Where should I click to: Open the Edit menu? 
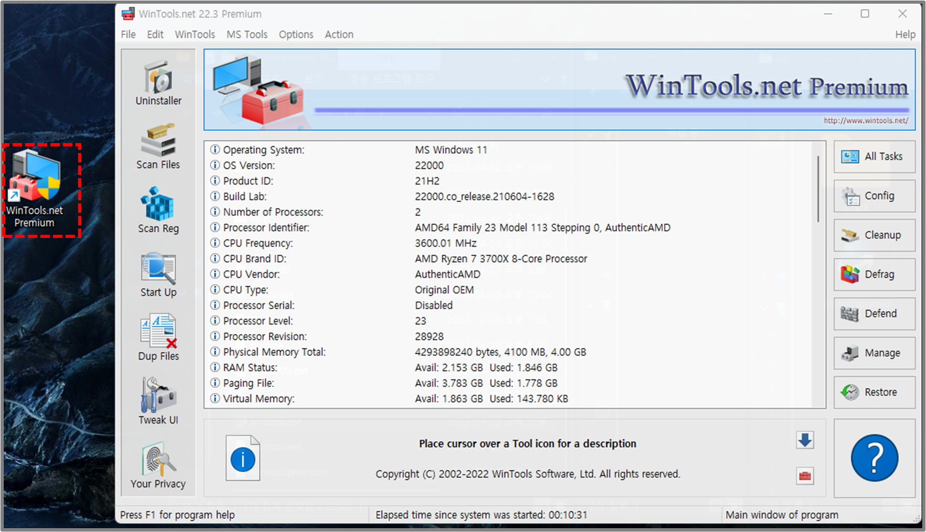(x=155, y=35)
